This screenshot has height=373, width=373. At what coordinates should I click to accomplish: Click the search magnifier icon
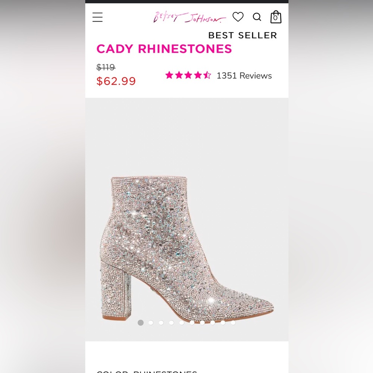257,17
